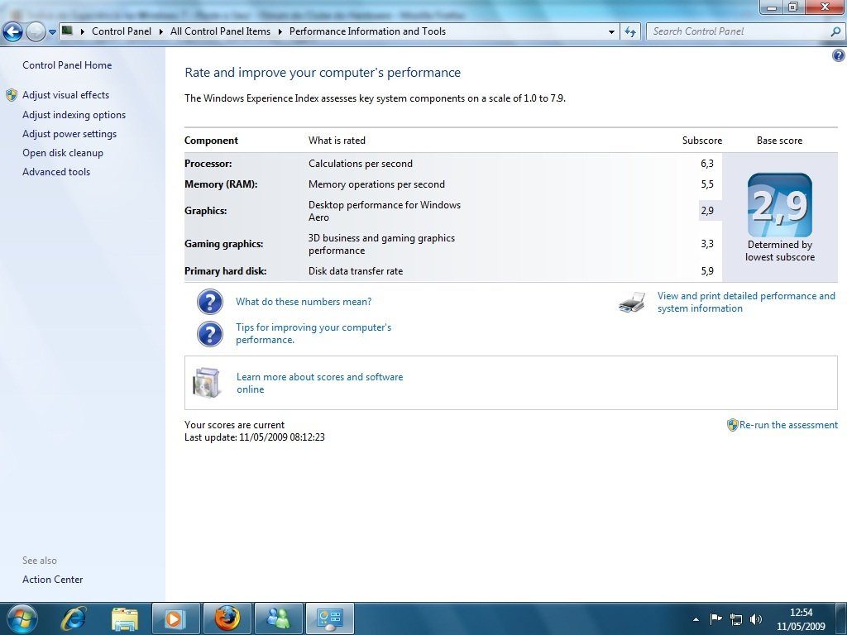Switch to Firefox on taskbar
This screenshot has width=847, height=635.
point(227,618)
